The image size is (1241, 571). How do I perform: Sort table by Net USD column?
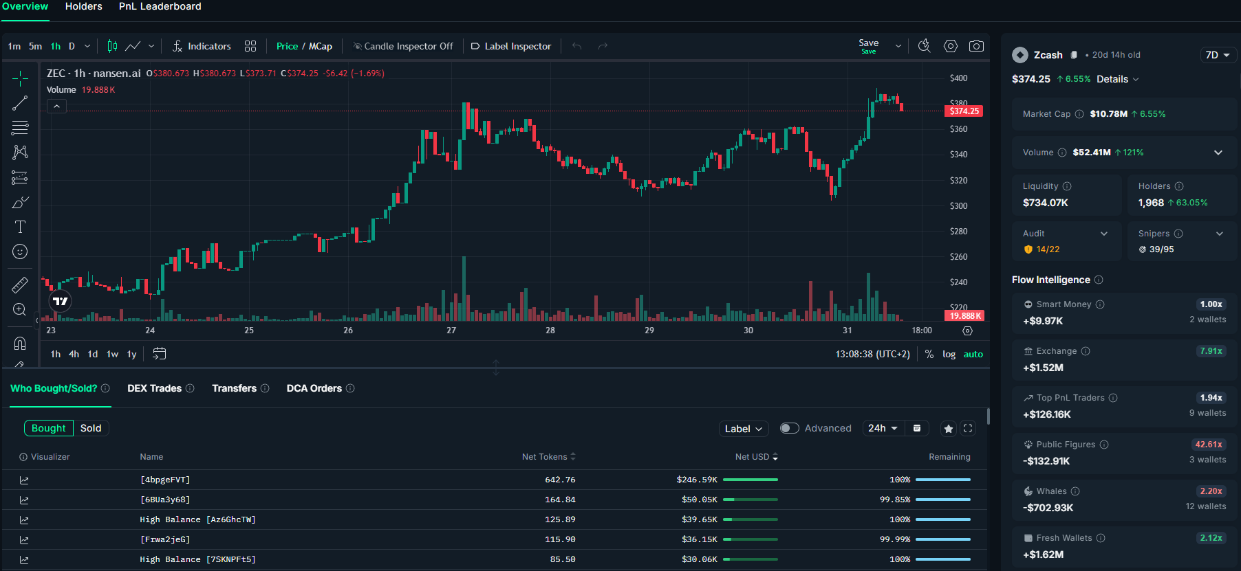[x=756, y=457]
